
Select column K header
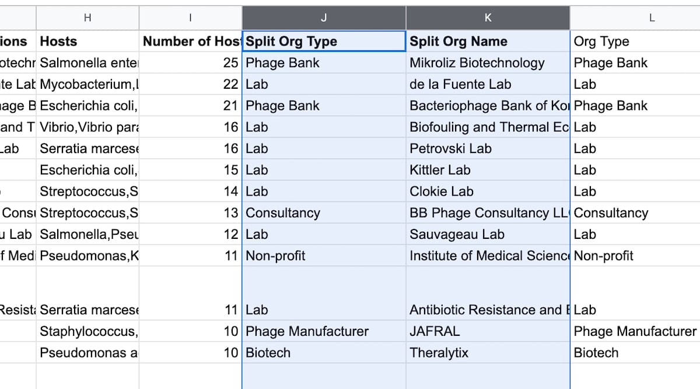[488, 18]
